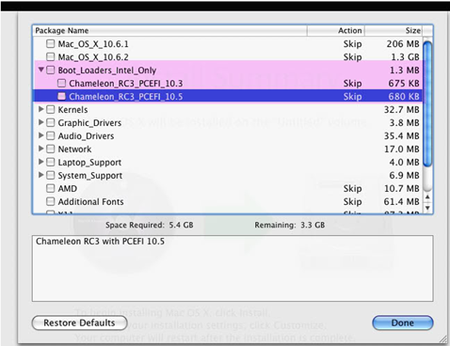Select the Audio_Drivers row name
Viewport: 450px width, 346px height.
click(86, 136)
